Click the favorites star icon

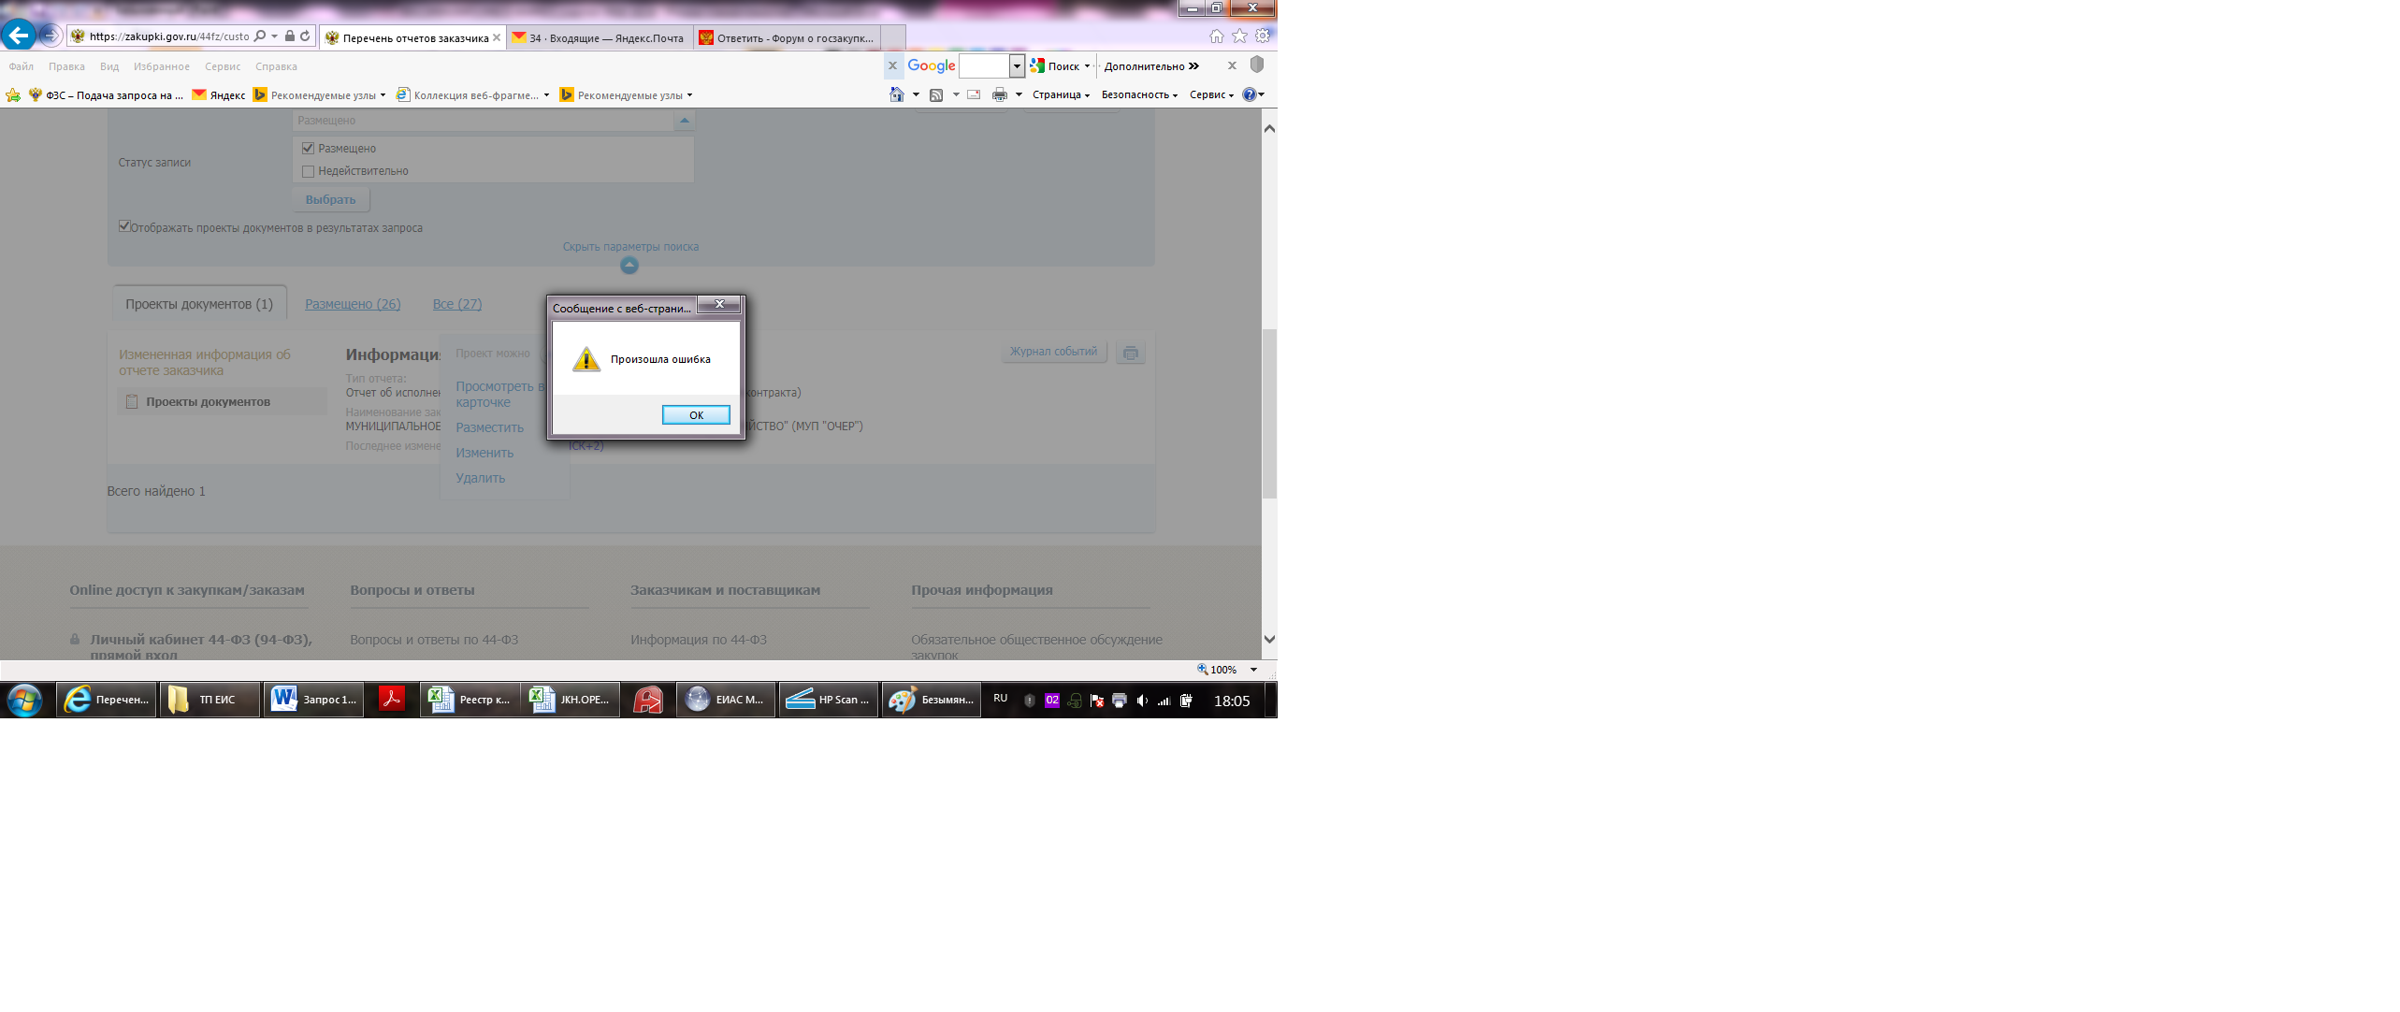pyautogui.click(x=1239, y=36)
